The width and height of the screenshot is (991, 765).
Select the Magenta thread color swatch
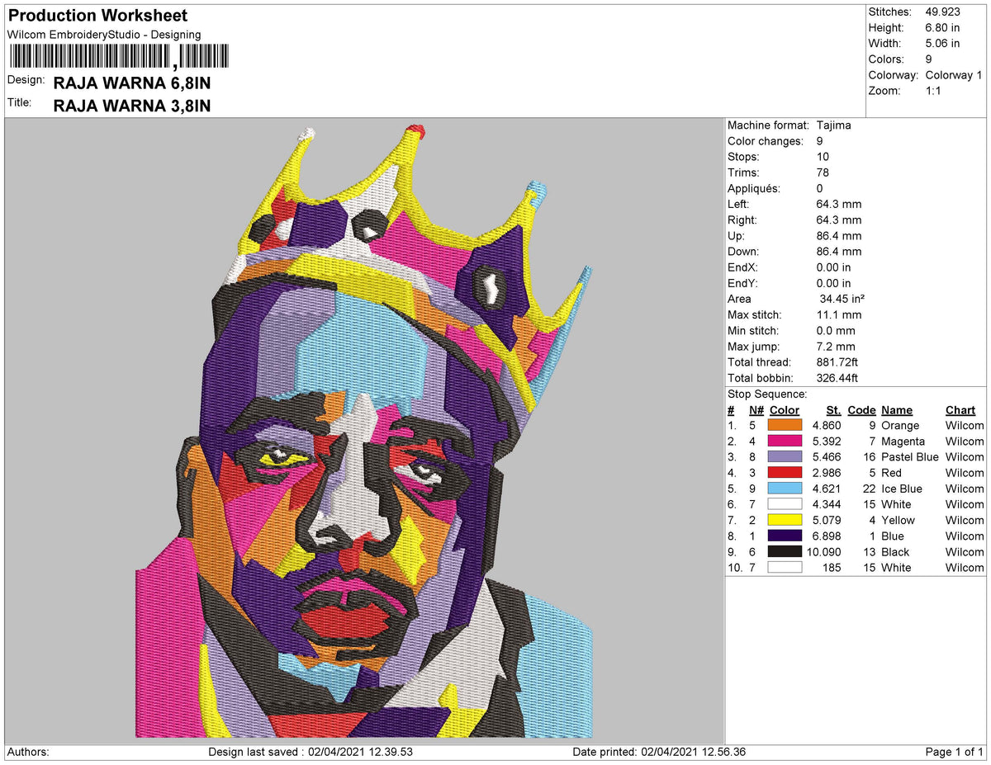point(785,441)
